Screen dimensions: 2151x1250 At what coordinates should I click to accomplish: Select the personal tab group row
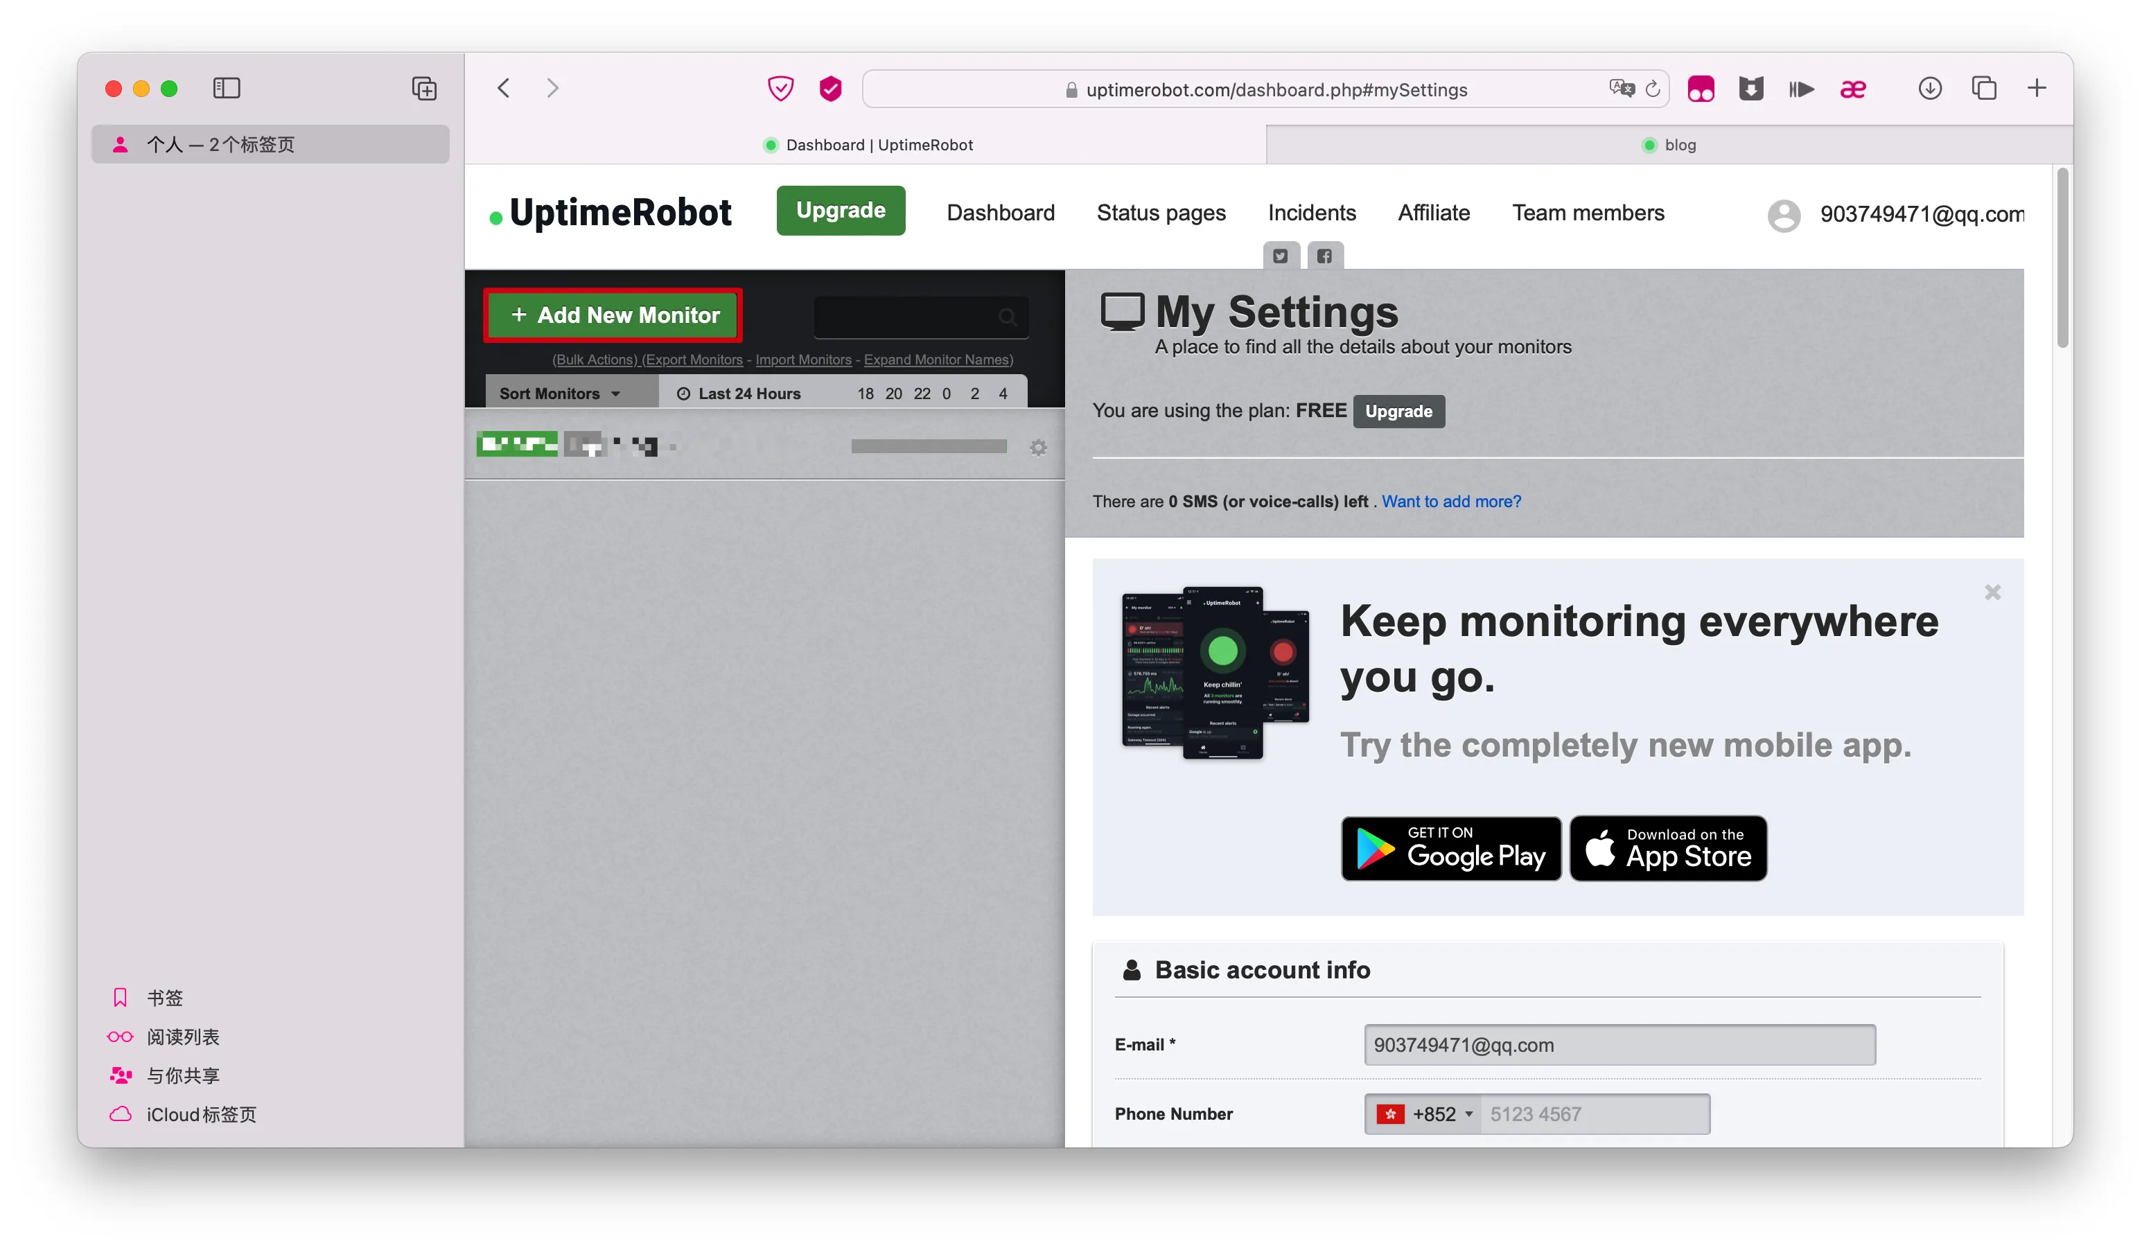tap(270, 144)
